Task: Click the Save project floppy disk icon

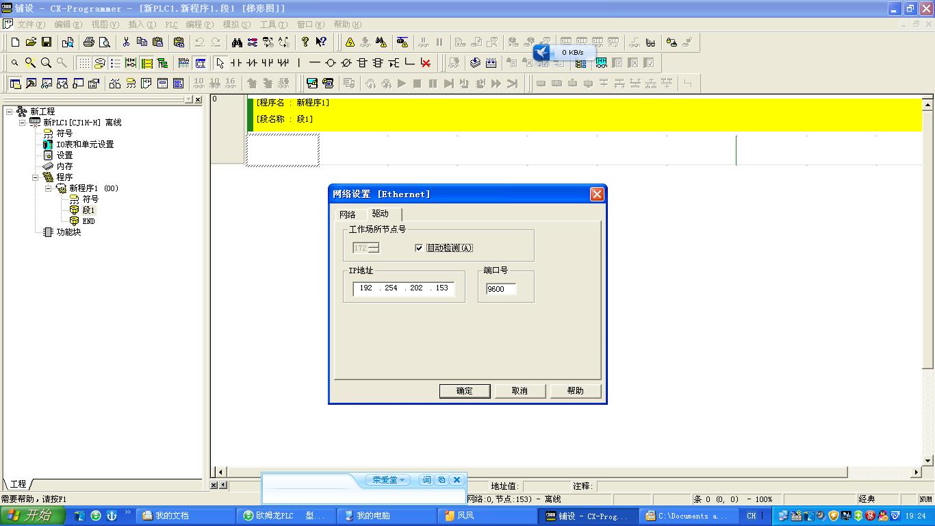Action: 47,42
